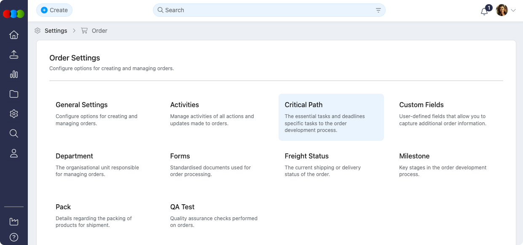Image resolution: width=523 pixels, height=245 pixels.
Task: Open the Home icon in sidebar
Action: pyautogui.click(x=14, y=35)
